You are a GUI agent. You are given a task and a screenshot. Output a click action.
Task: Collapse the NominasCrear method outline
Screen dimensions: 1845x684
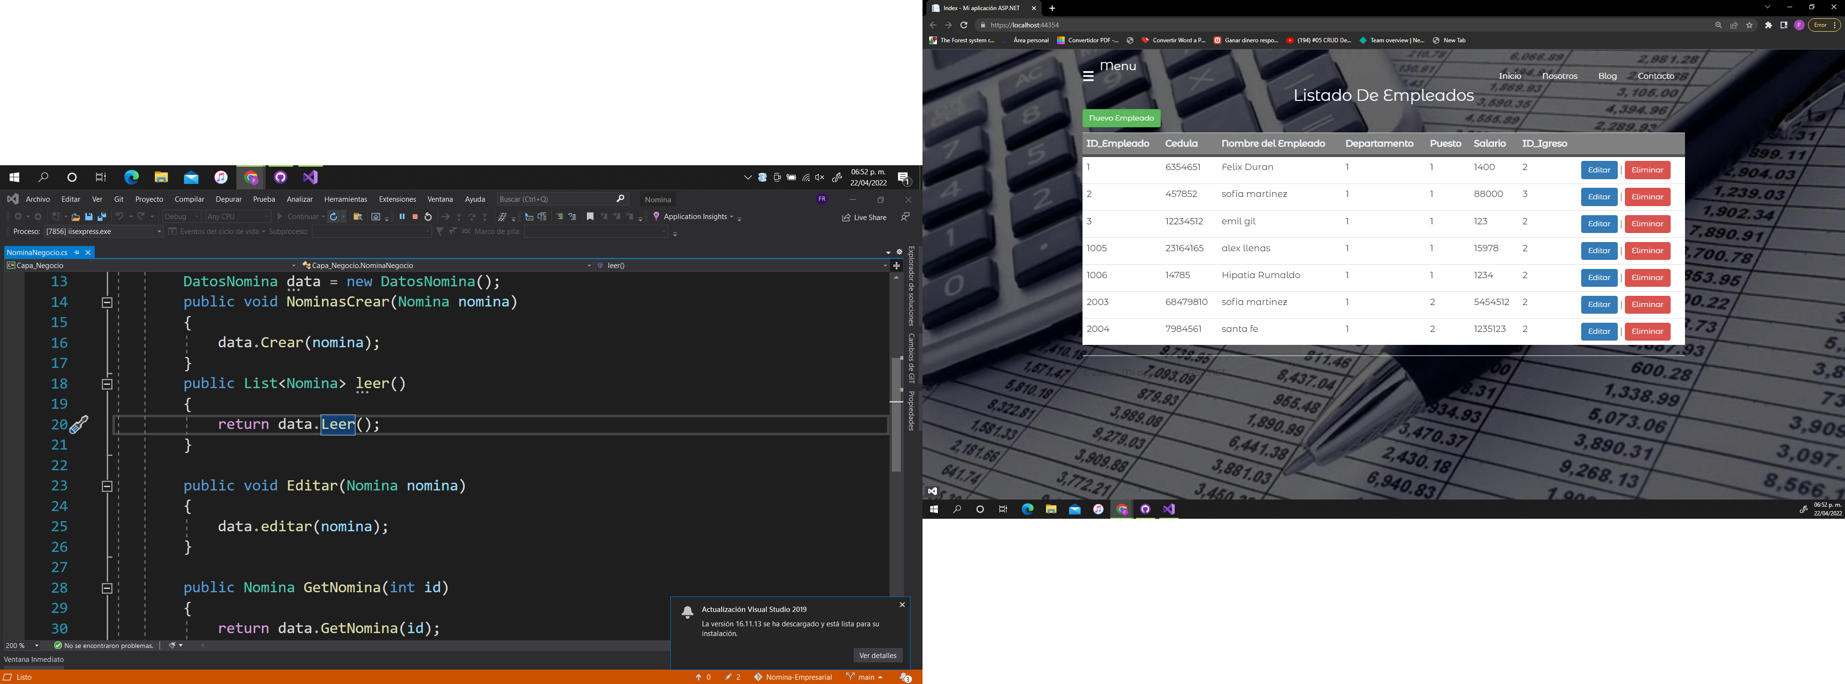(107, 303)
